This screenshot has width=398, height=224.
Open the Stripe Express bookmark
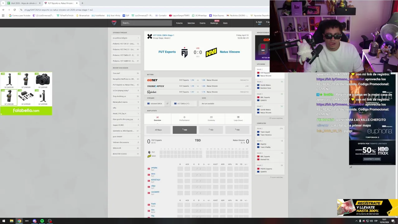[x=217, y=16]
